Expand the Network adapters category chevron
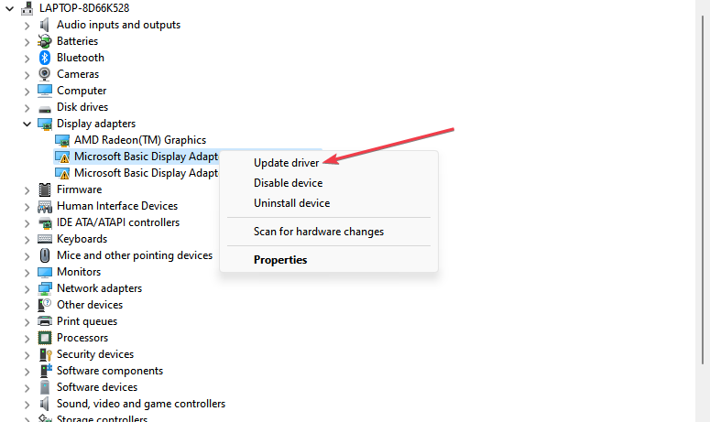The image size is (710, 422). click(27, 289)
